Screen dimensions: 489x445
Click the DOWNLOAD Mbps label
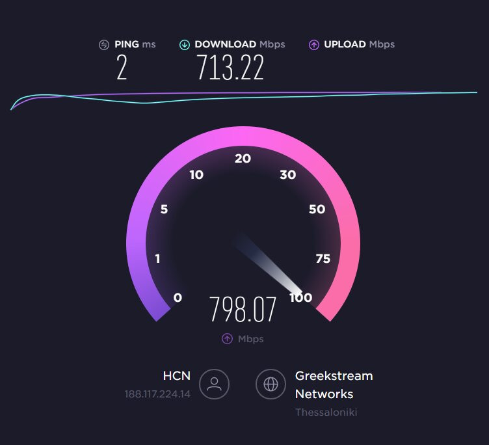point(240,44)
